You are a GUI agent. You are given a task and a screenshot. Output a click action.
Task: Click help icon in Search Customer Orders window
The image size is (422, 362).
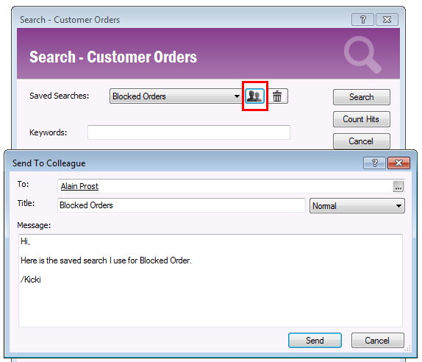pyautogui.click(x=362, y=20)
